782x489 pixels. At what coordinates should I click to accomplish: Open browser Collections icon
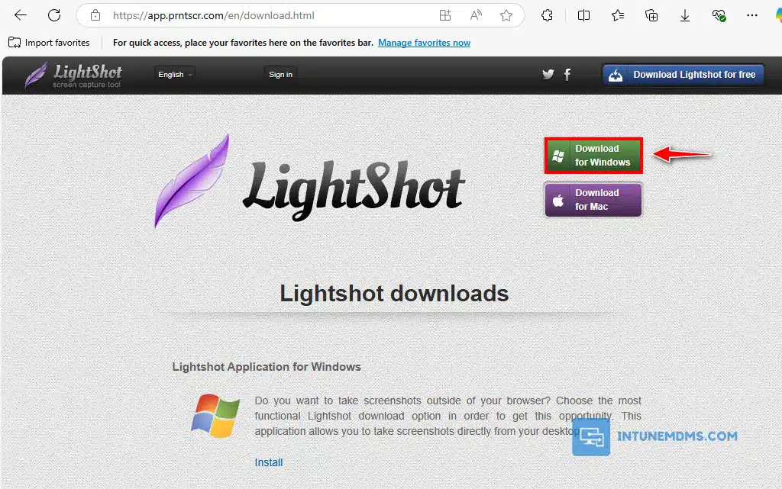pos(651,15)
